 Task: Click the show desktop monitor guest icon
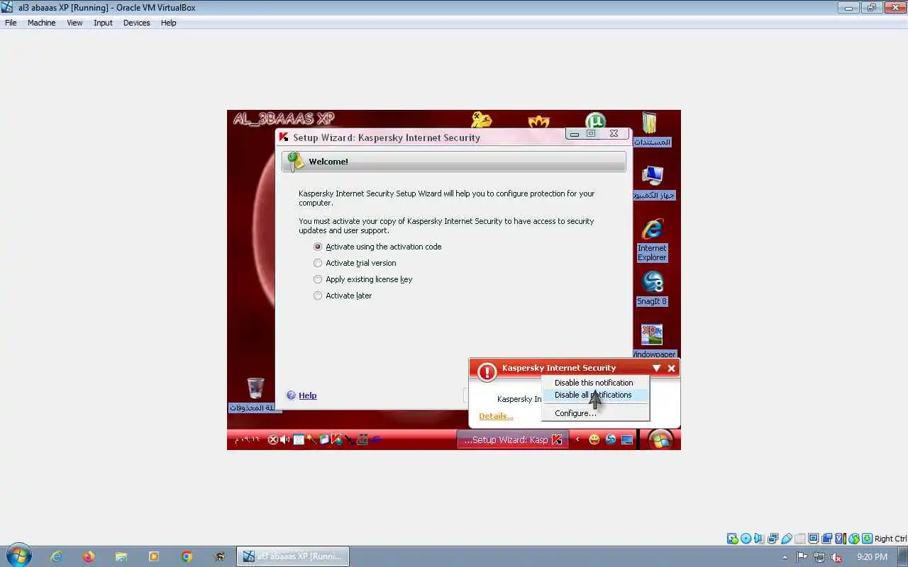pos(627,439)
